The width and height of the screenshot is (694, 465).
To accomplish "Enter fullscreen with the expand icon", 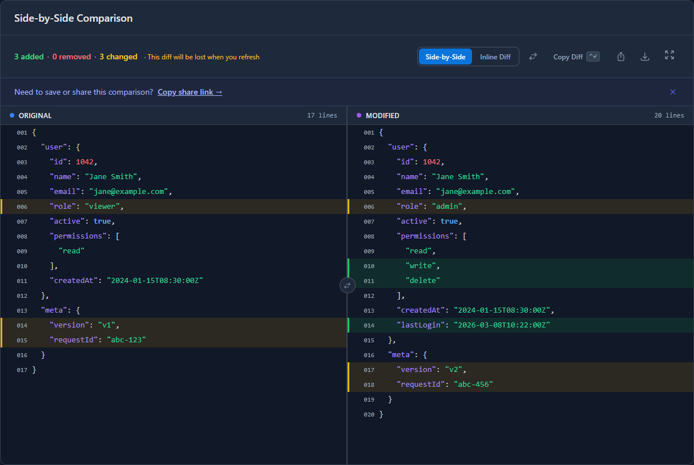I will (x=669, y=55).
